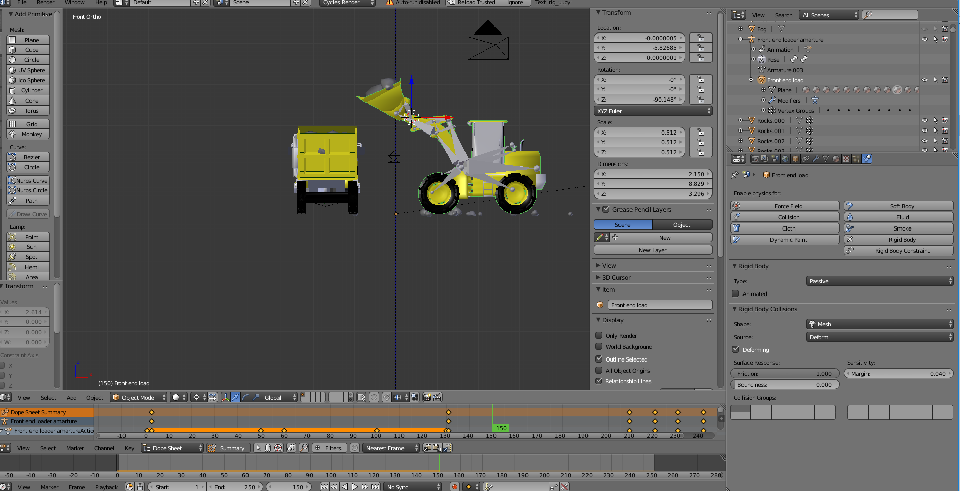Adjust the Bounciness value slider
960x491 pixels.
click(x=785, y=384)
